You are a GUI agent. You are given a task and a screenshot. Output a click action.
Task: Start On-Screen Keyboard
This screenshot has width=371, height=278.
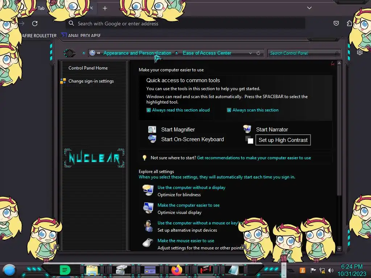[192, 139]
